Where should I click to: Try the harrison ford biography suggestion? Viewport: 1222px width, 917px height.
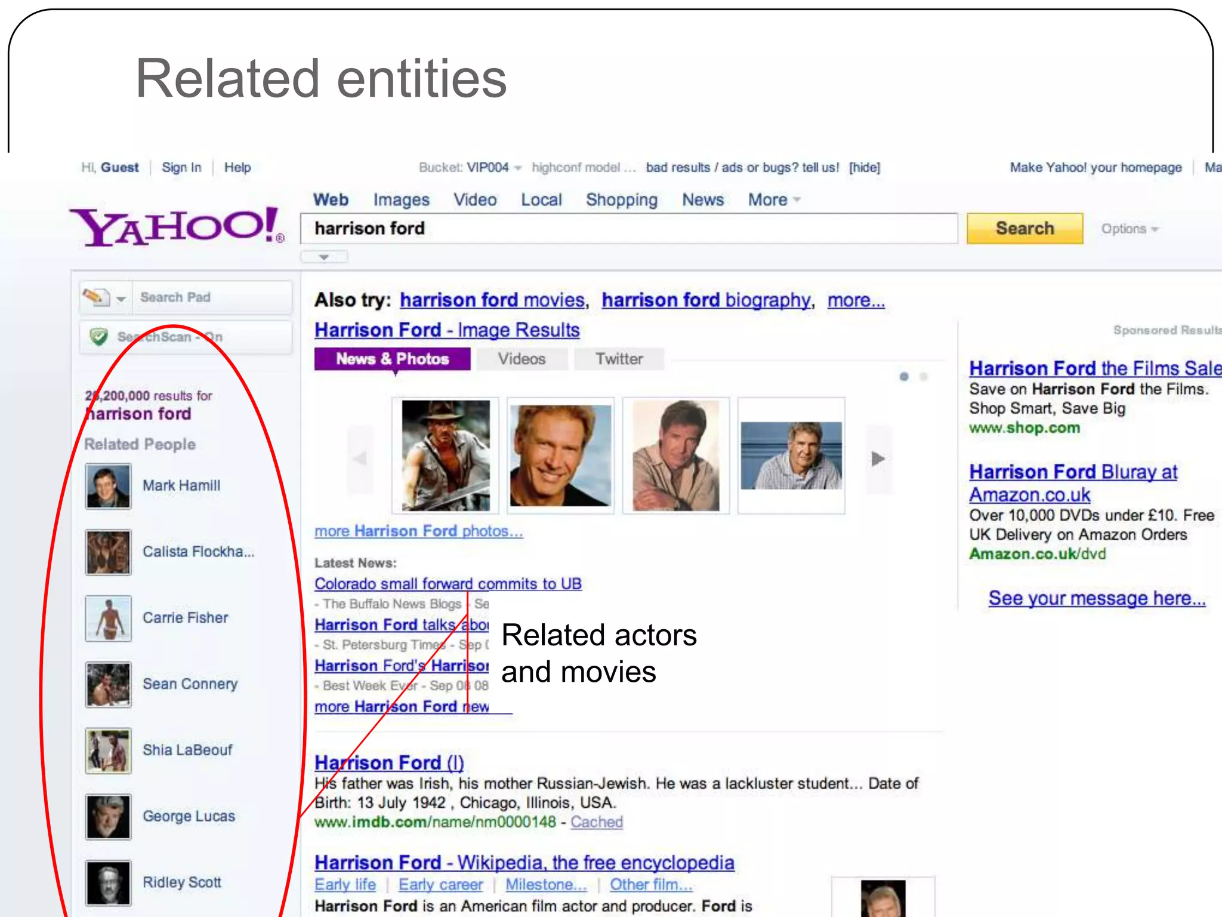click(x=706, y=300)
